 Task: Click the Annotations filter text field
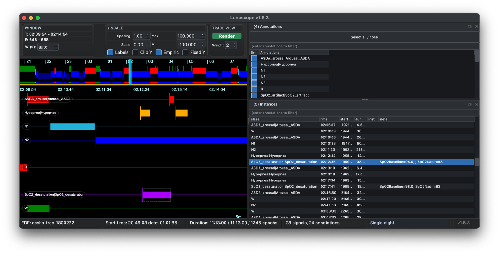[x=364, y=46]
